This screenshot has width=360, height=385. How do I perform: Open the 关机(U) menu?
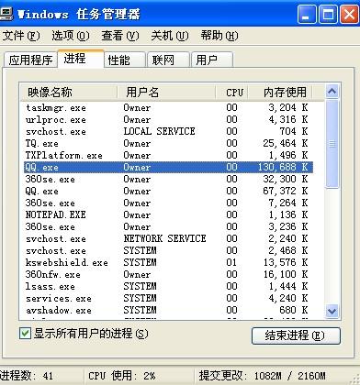tap(170, 36)
